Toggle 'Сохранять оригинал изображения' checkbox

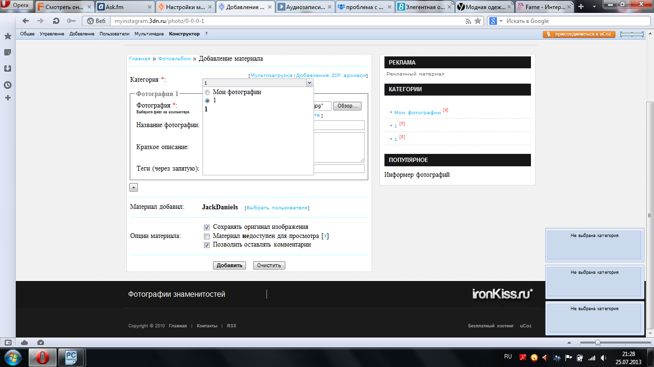[207, 227]
